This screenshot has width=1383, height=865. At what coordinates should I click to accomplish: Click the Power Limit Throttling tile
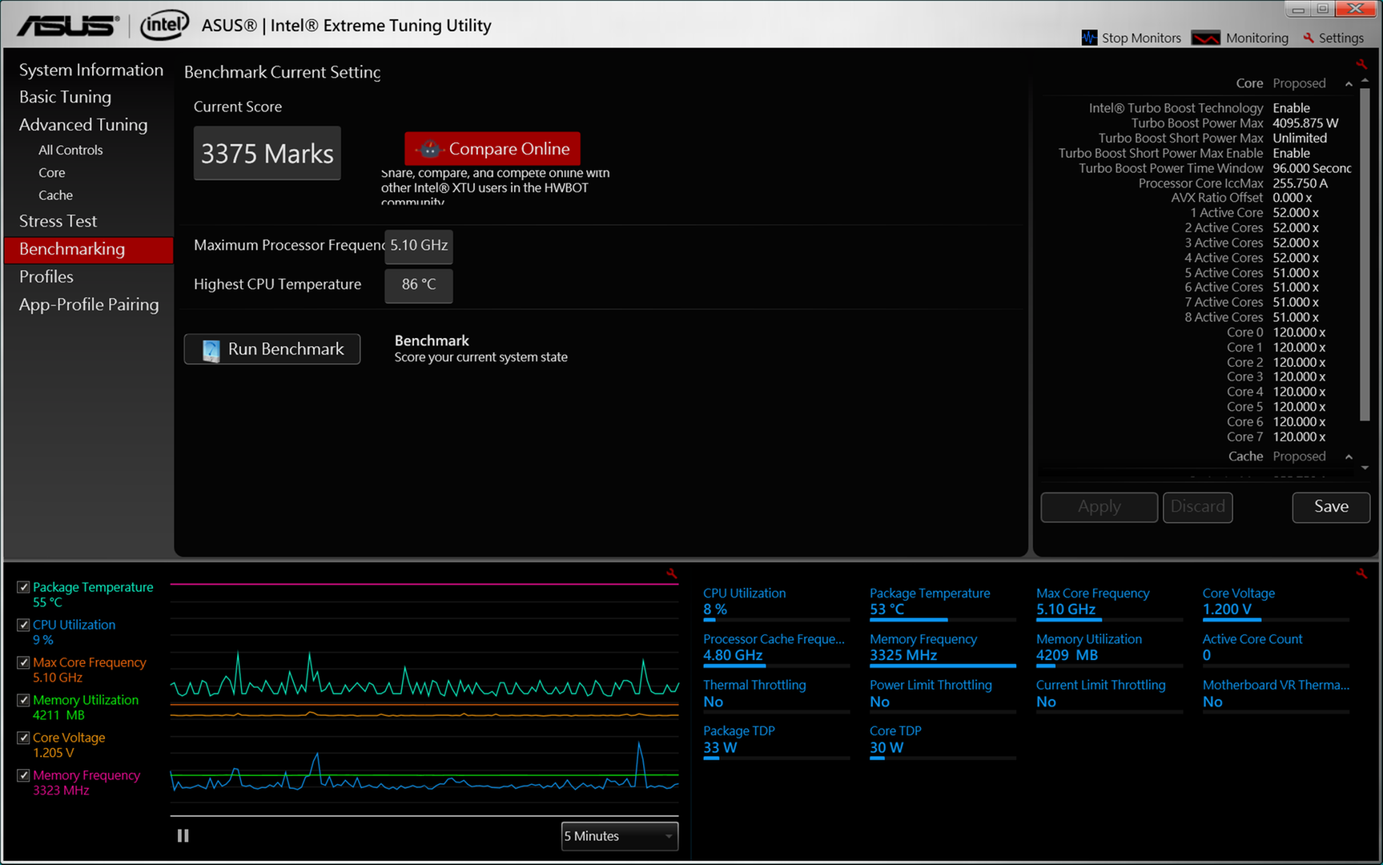point(943,694)
